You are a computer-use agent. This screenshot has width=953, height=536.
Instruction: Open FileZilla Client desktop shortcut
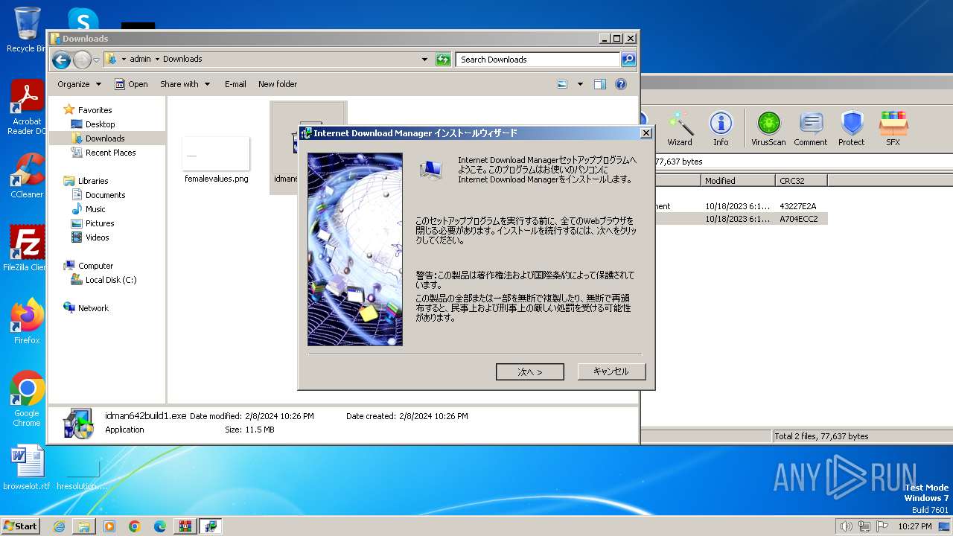25,249
